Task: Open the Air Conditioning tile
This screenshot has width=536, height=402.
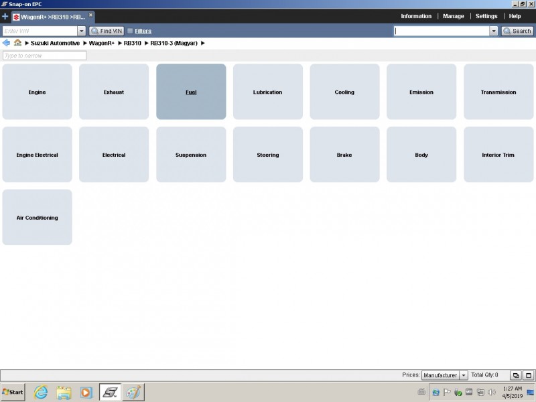Action: pyautogui.click(x=37, y=217)
